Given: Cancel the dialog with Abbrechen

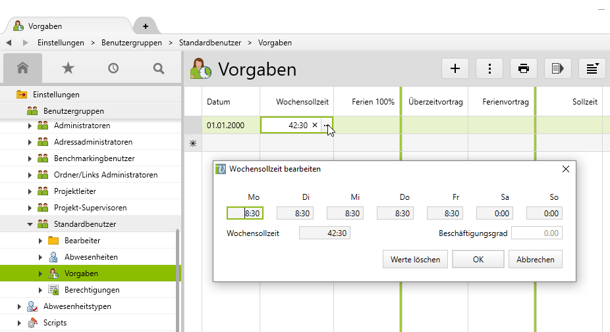Looking at the screenshot, I should 535,259.
